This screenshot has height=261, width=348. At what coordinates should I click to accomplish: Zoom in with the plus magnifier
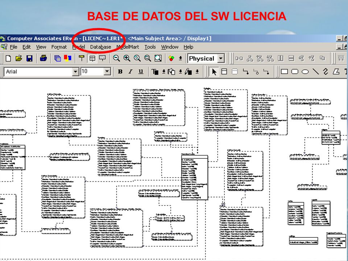click(127, 58)
